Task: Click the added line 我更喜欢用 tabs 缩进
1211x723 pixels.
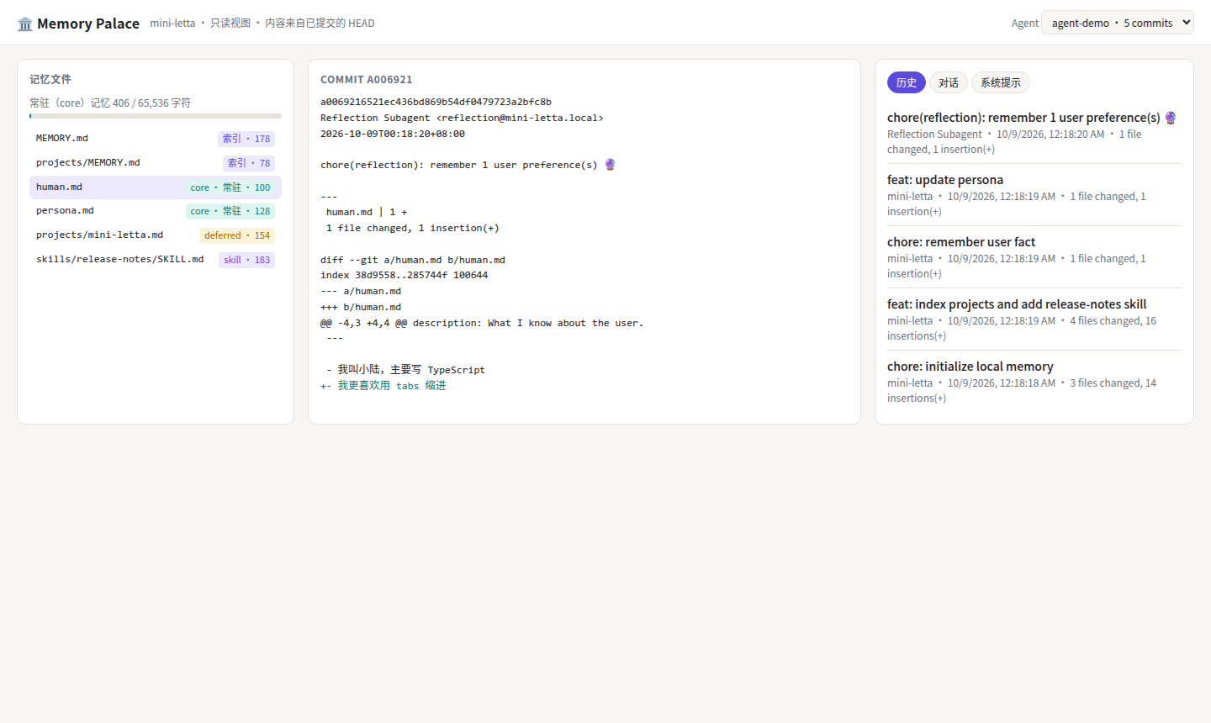Action: [x=383, y=386]
